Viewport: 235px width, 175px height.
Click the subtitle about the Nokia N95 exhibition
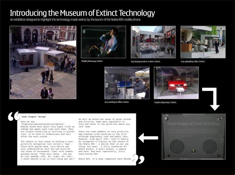coord(75,19)
